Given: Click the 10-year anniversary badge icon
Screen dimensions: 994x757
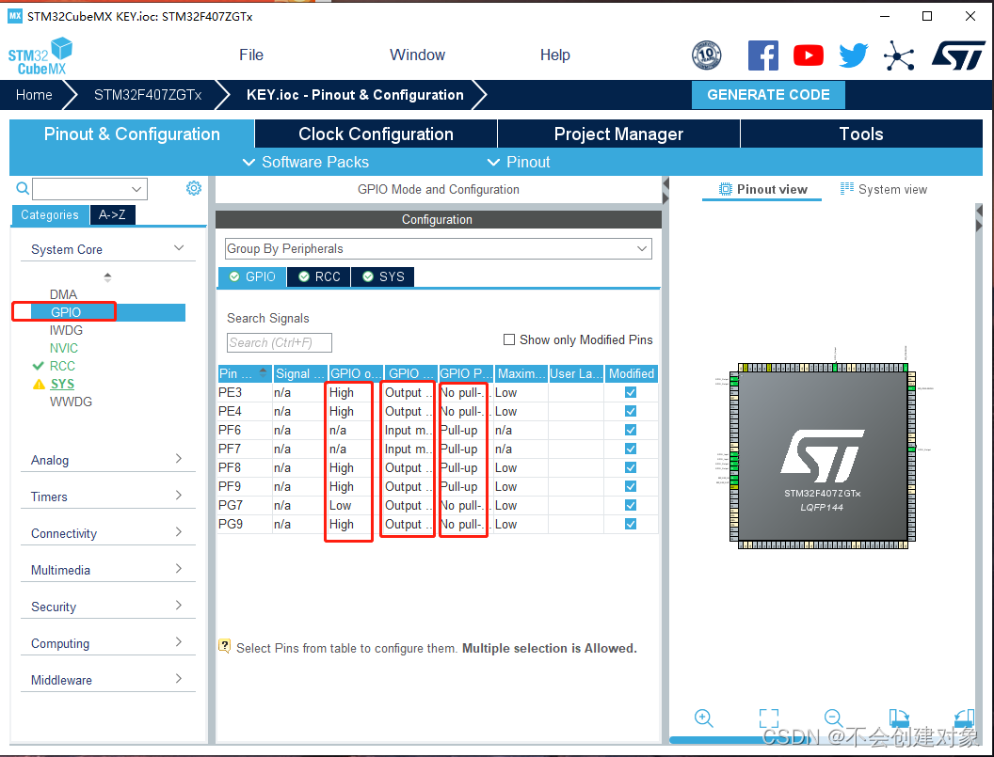Looking at the screenshot, I should point(707,55).
